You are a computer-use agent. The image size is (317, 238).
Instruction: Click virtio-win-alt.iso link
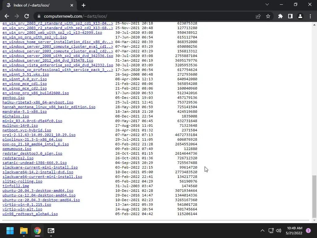[x=22, y=209]
